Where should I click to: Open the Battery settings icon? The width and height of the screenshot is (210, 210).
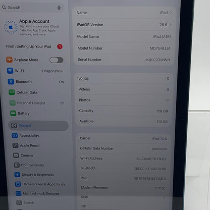[13, 113]
